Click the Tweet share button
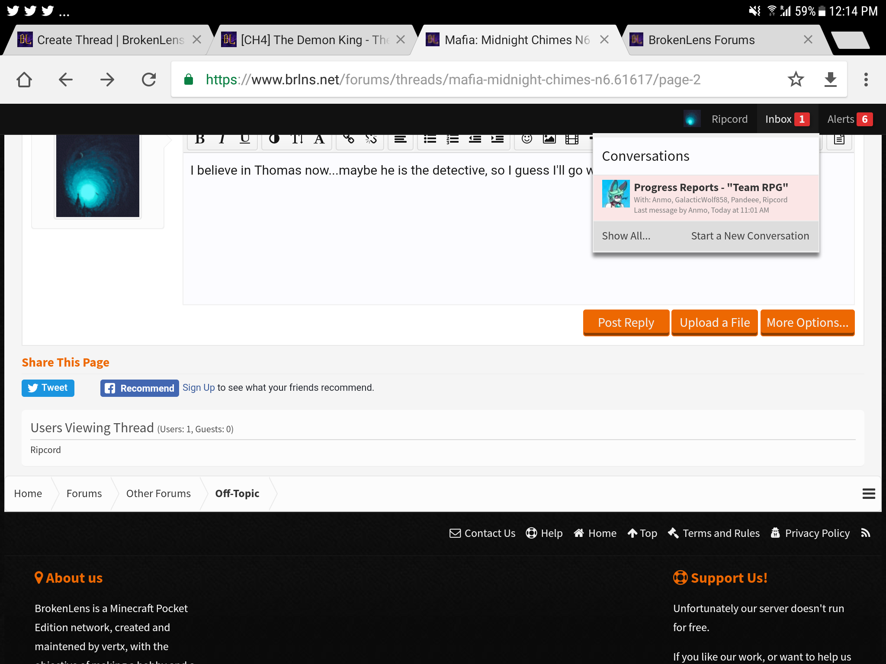The width and height of the screenshot is (886, 664). tap(48, 388)
